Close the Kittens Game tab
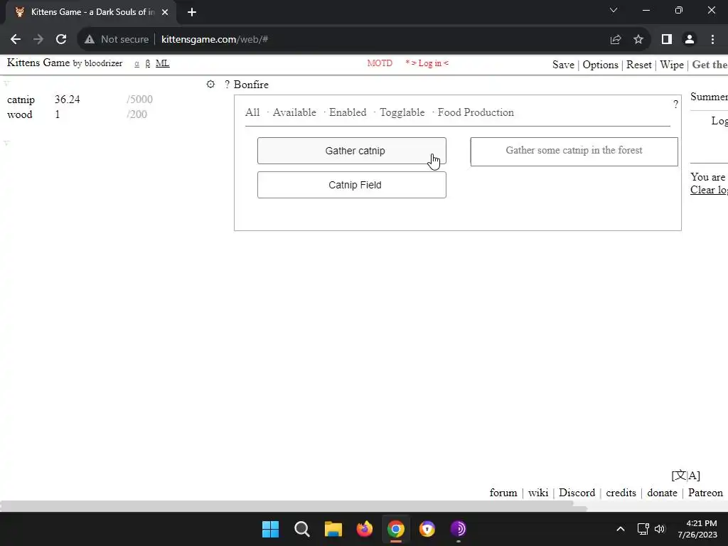The height and width of the screenshot is (546, 728). click(165, 12)
